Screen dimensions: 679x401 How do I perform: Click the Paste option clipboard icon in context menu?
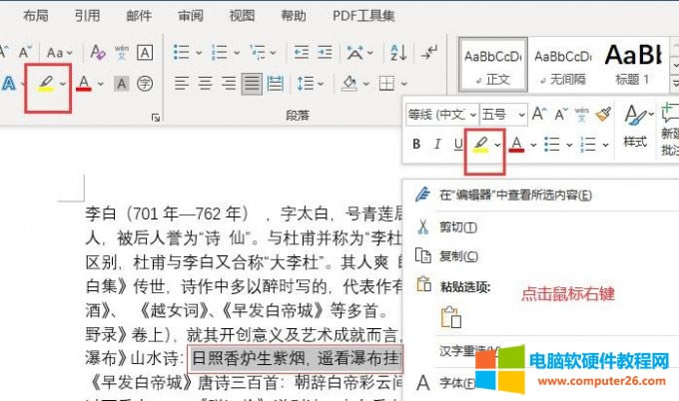[451, 318]
